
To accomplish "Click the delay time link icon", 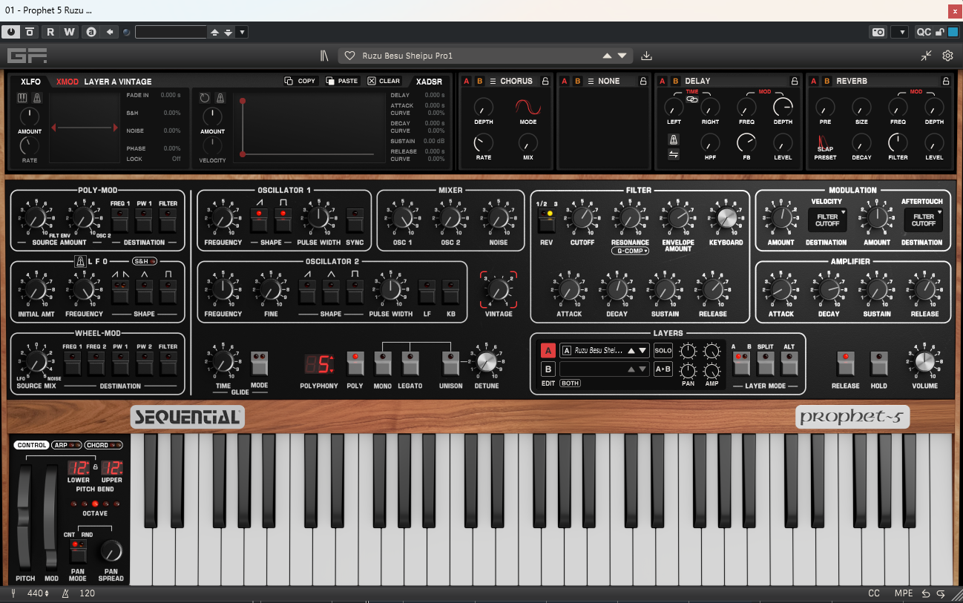I will click(692, 99).
